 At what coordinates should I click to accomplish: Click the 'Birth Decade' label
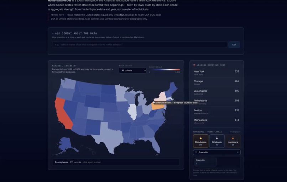point(125,66)
